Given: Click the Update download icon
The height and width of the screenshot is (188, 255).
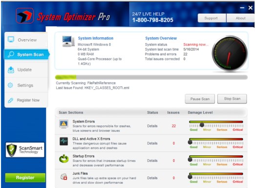Looking at the screenshot, I should [11, 70].
